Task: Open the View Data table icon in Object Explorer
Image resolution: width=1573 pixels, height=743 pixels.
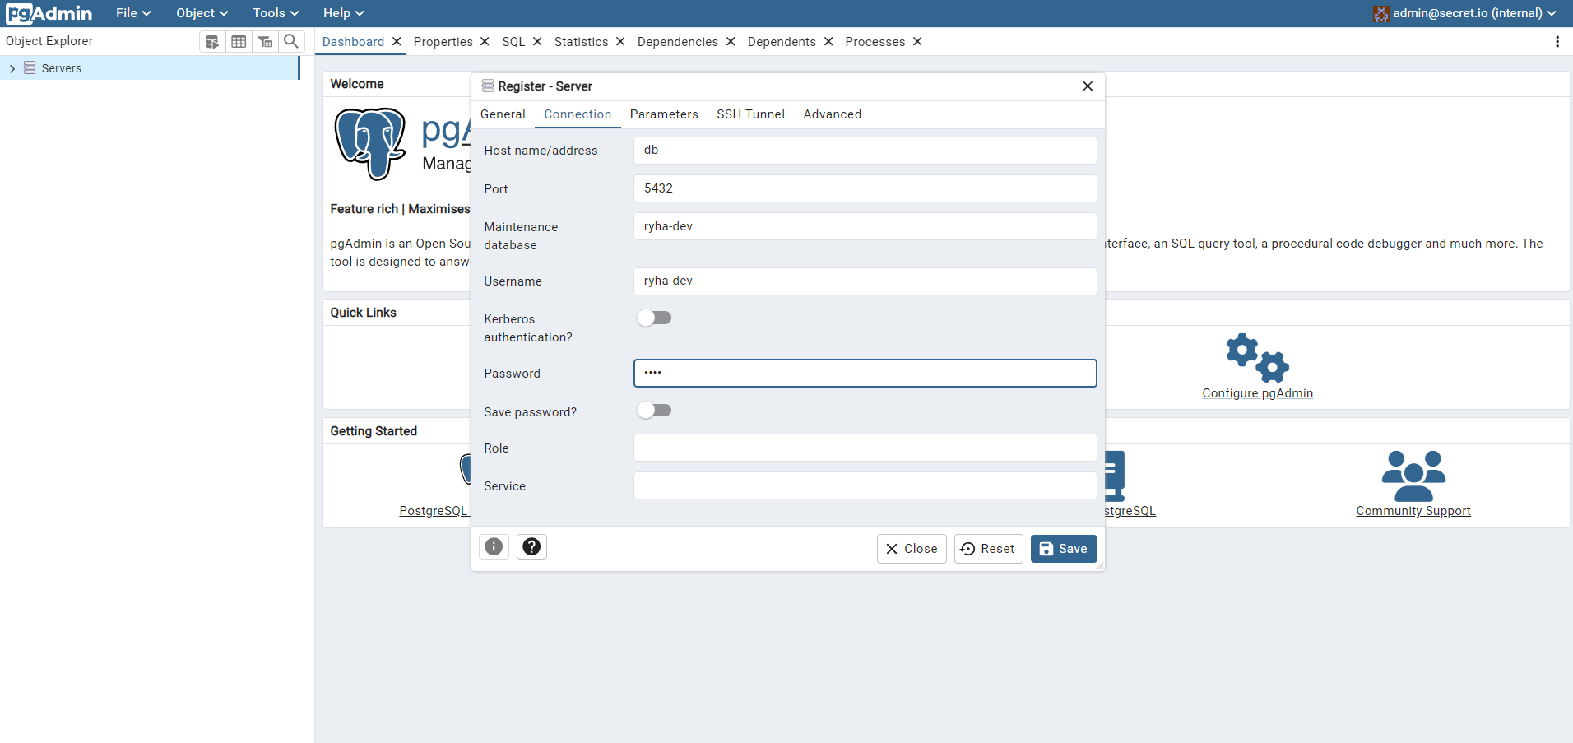Action: coord(239,41)
